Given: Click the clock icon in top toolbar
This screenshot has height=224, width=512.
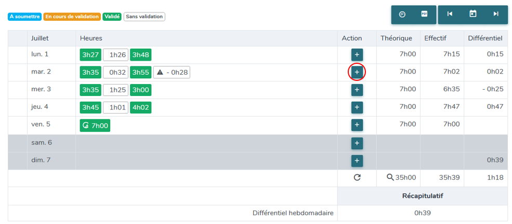Looking at the screenshot, I should 402,15.
